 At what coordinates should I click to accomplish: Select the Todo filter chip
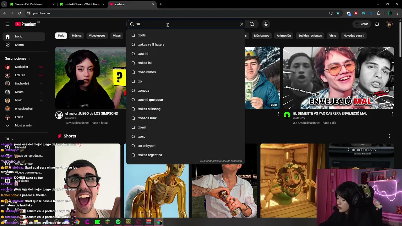(61, 35)
